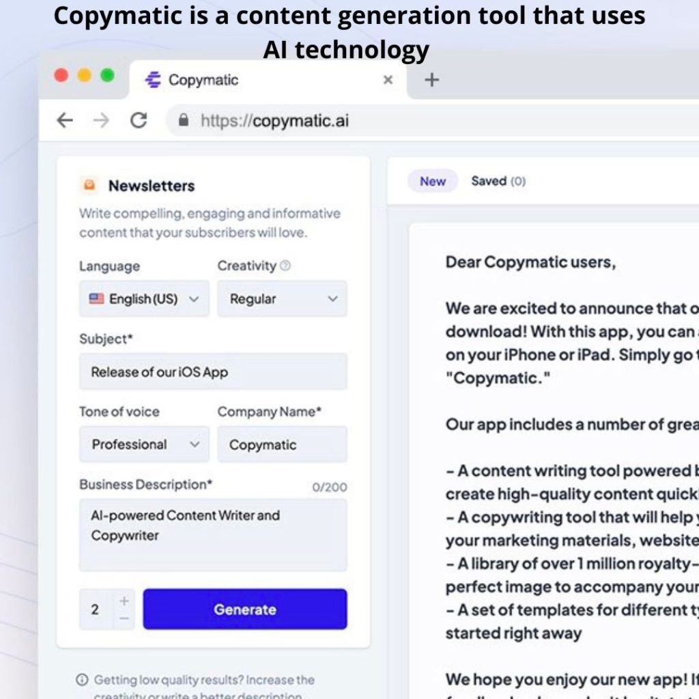The image size is (699, 699).
Task: Click the red close window button
Action: pyautogui.click(x=61, y=75)
